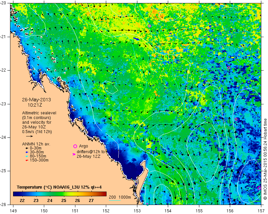This screenshot has width=268, height=214.
Task: Click the '26-May-2013' date text
Action: coord(37,100)
